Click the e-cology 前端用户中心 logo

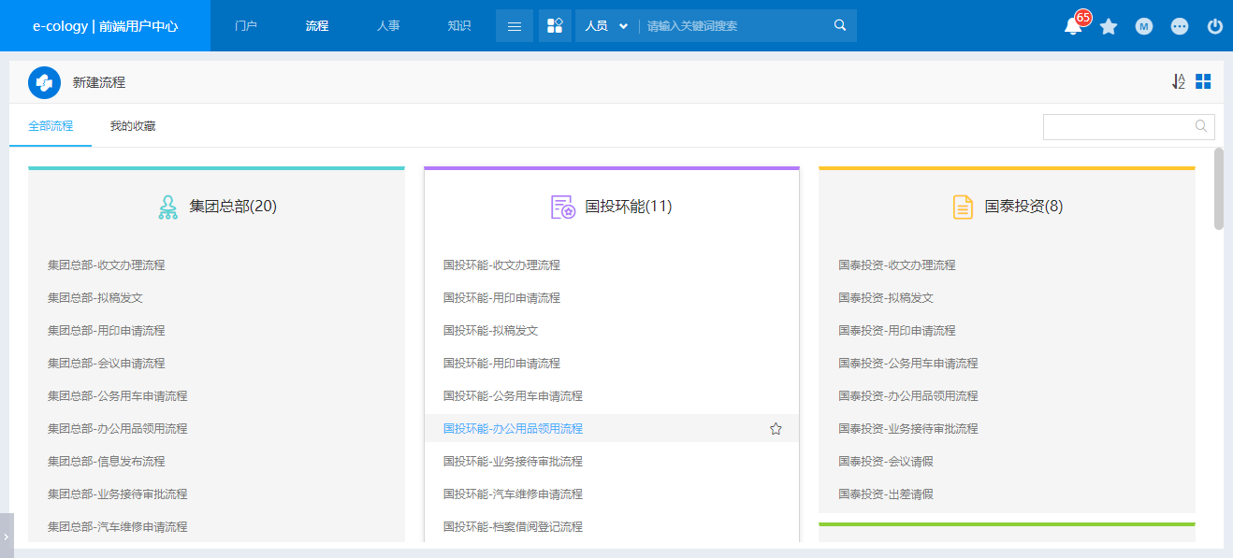105,26
